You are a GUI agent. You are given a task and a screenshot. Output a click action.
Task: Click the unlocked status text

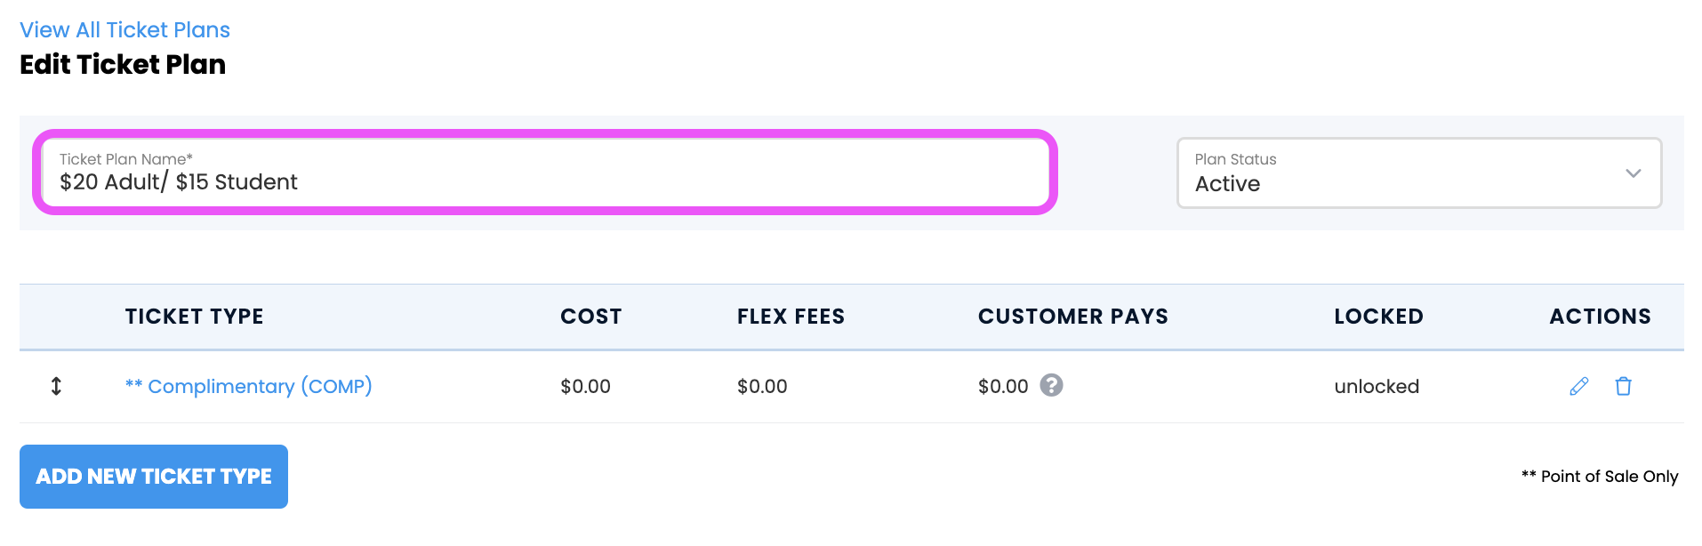coord(1377,386)
